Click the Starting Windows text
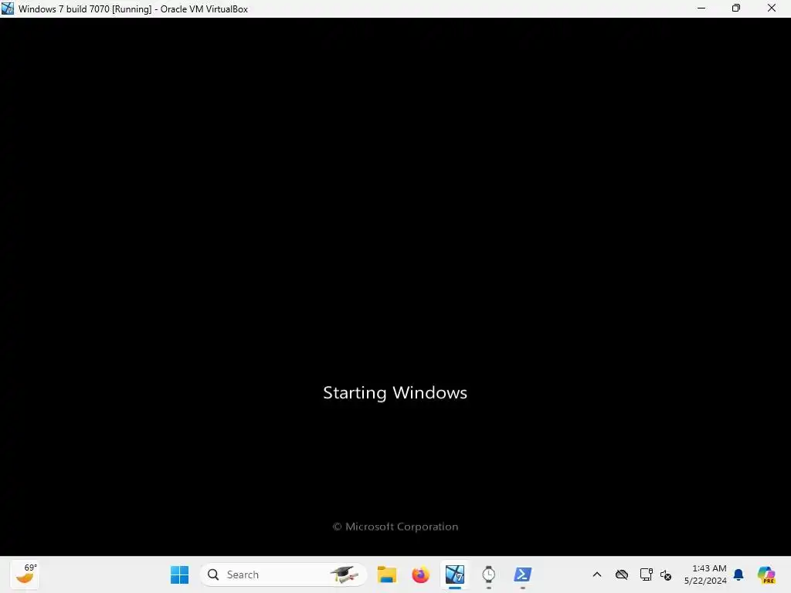 point(395,393)
